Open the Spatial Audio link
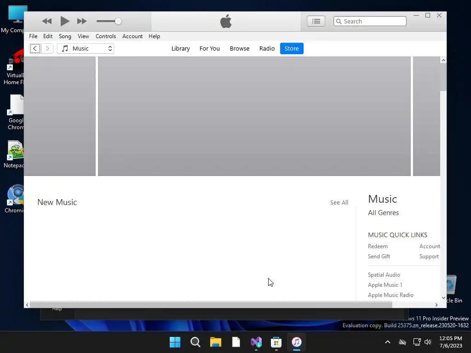The height and width of the screenshot is (353, 471). coord(384,275)
